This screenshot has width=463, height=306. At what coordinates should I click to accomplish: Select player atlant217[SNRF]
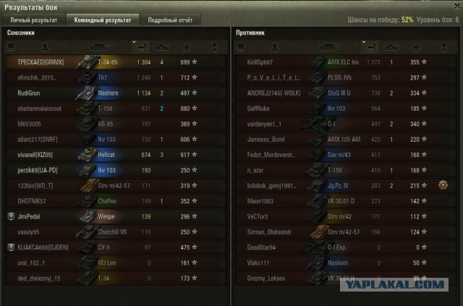point(38,139)
